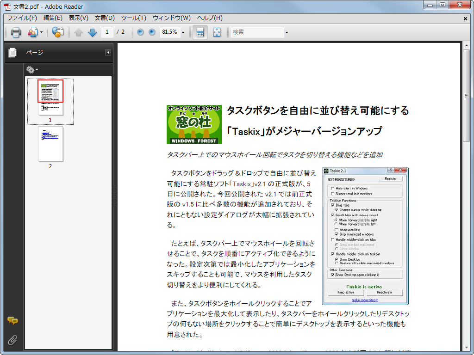The height and width of the screenshot is (355, 474).
Task: Zoom out using the minus icon
Action: pos(139,32)
